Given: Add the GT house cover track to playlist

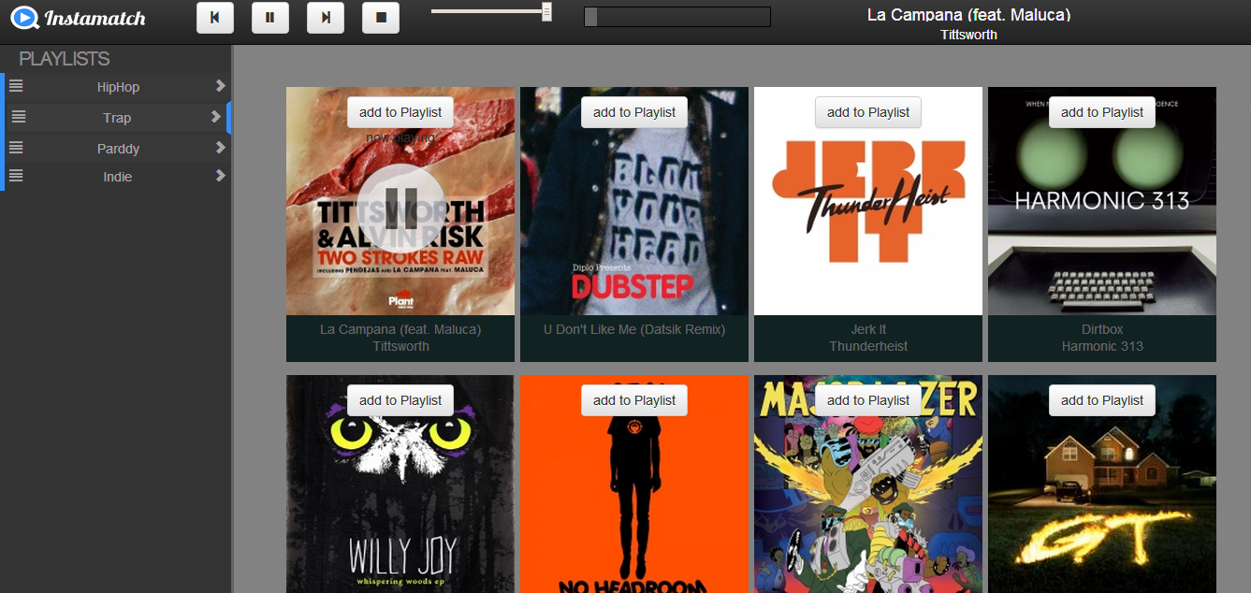Looking at the screenshot, I should click(x=1102, y=400).
